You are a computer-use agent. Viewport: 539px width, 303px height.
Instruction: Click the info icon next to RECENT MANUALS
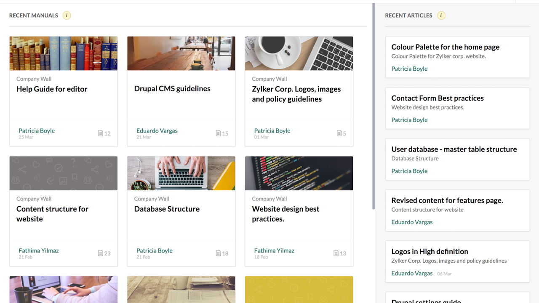tap(67, 15)
